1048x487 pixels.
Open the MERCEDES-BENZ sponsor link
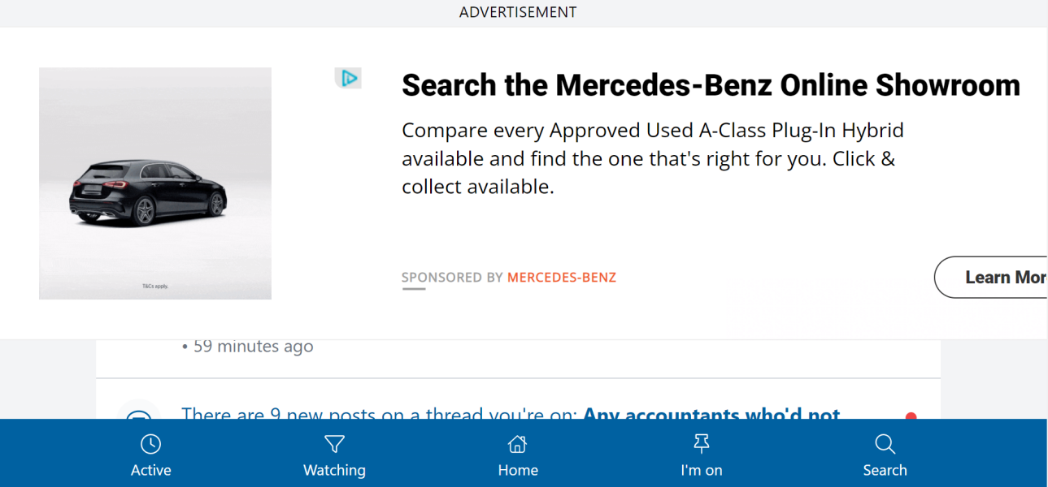click(561, 277)
